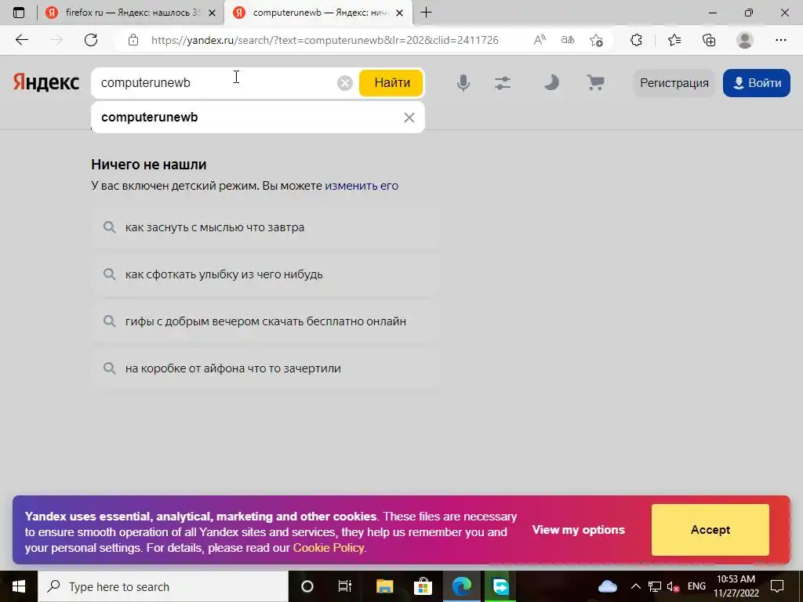Select the 'computerunewb' Yandex tab
Image resolution: width=803 pixels, height=602 pixels.
318,13
